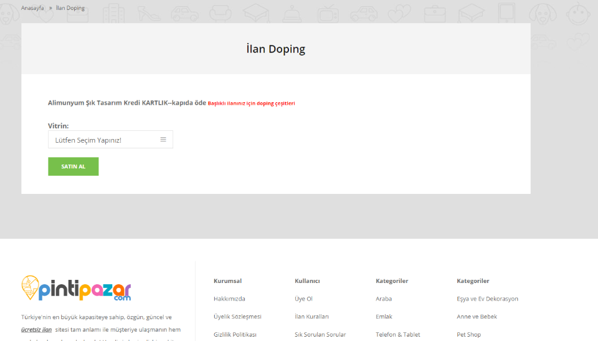Open Üyelik Sözleşmesi in the footer
The width and height of the screenshot is (598, 341).
[x=237, y=317]
